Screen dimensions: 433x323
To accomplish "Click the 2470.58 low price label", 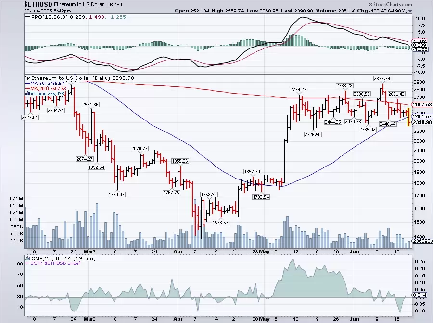I will click(x=353, y=122).
